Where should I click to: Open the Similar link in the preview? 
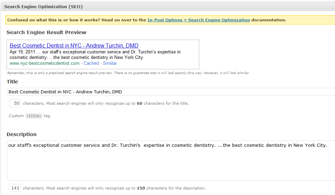pyautogui.click(x=110, y=63)
